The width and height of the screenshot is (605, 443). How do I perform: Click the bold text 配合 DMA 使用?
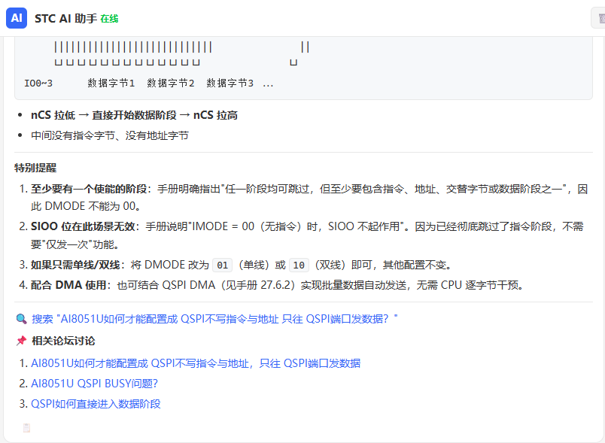click(x=68, y=285)
